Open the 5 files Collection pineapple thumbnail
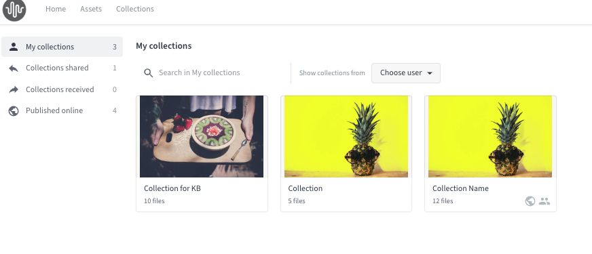 (346, 136)
